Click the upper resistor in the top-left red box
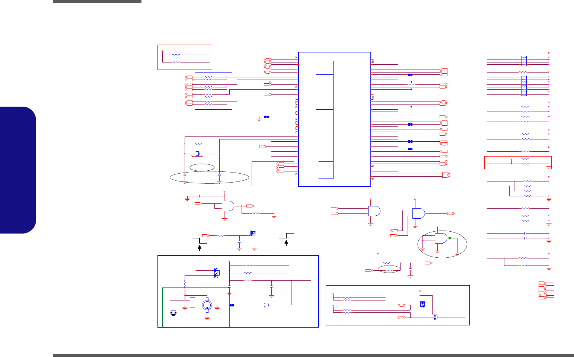This screenshot has height=357, width=574. click(x=176, y=55)
